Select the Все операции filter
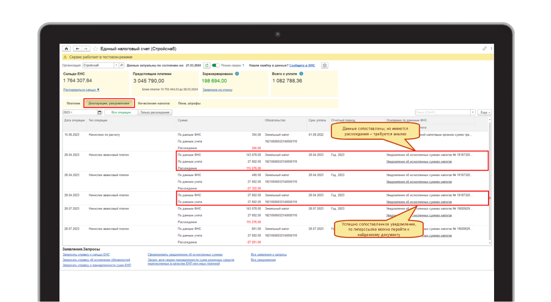 click(x=121, y=112)
